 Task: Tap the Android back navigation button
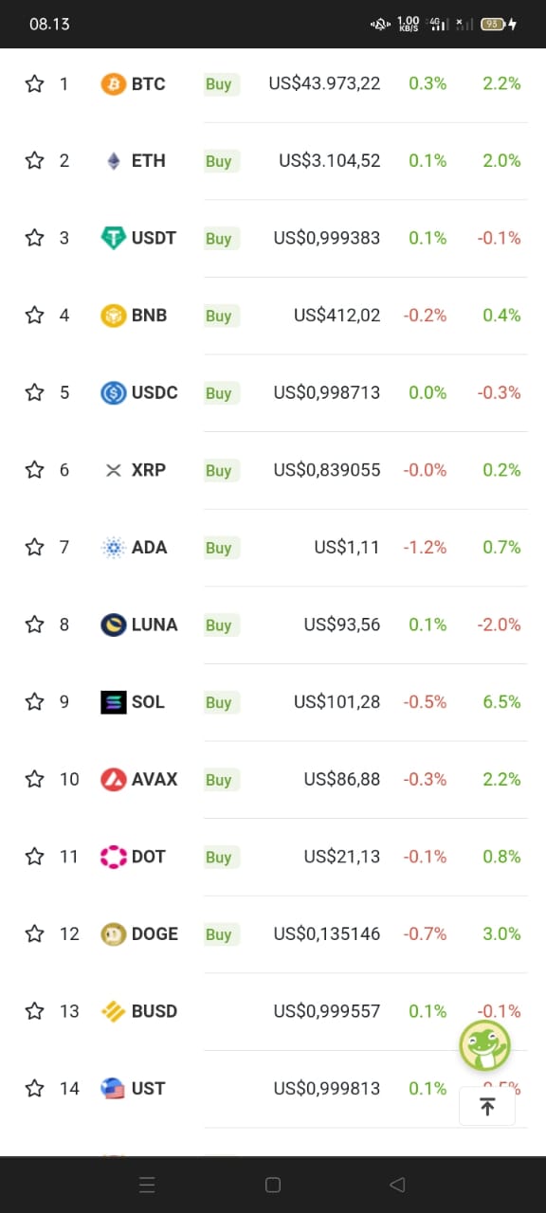pyautogui.click(x=398, y=1185)
